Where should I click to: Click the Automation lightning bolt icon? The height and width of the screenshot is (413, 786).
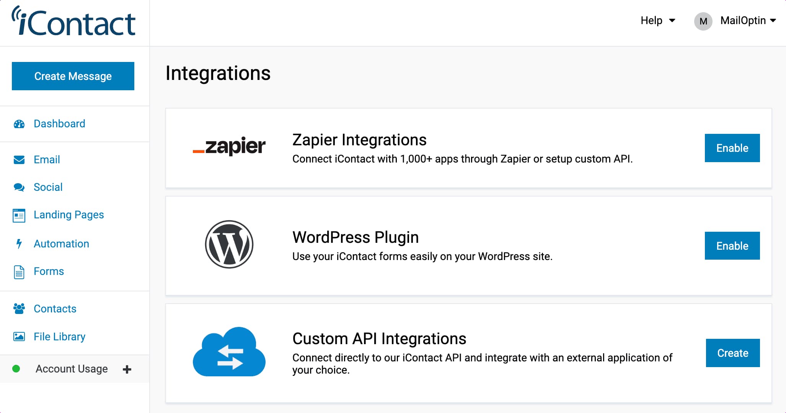pos(19,244)
